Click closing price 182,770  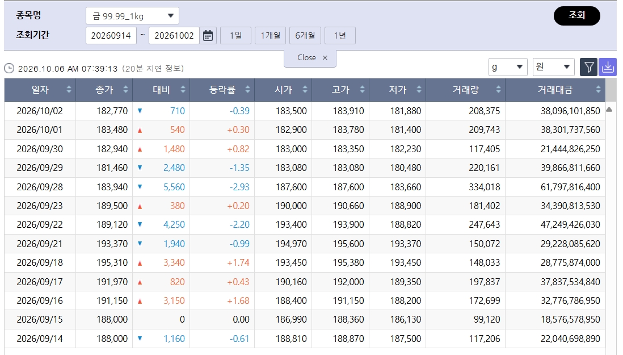tap(112, 111)
